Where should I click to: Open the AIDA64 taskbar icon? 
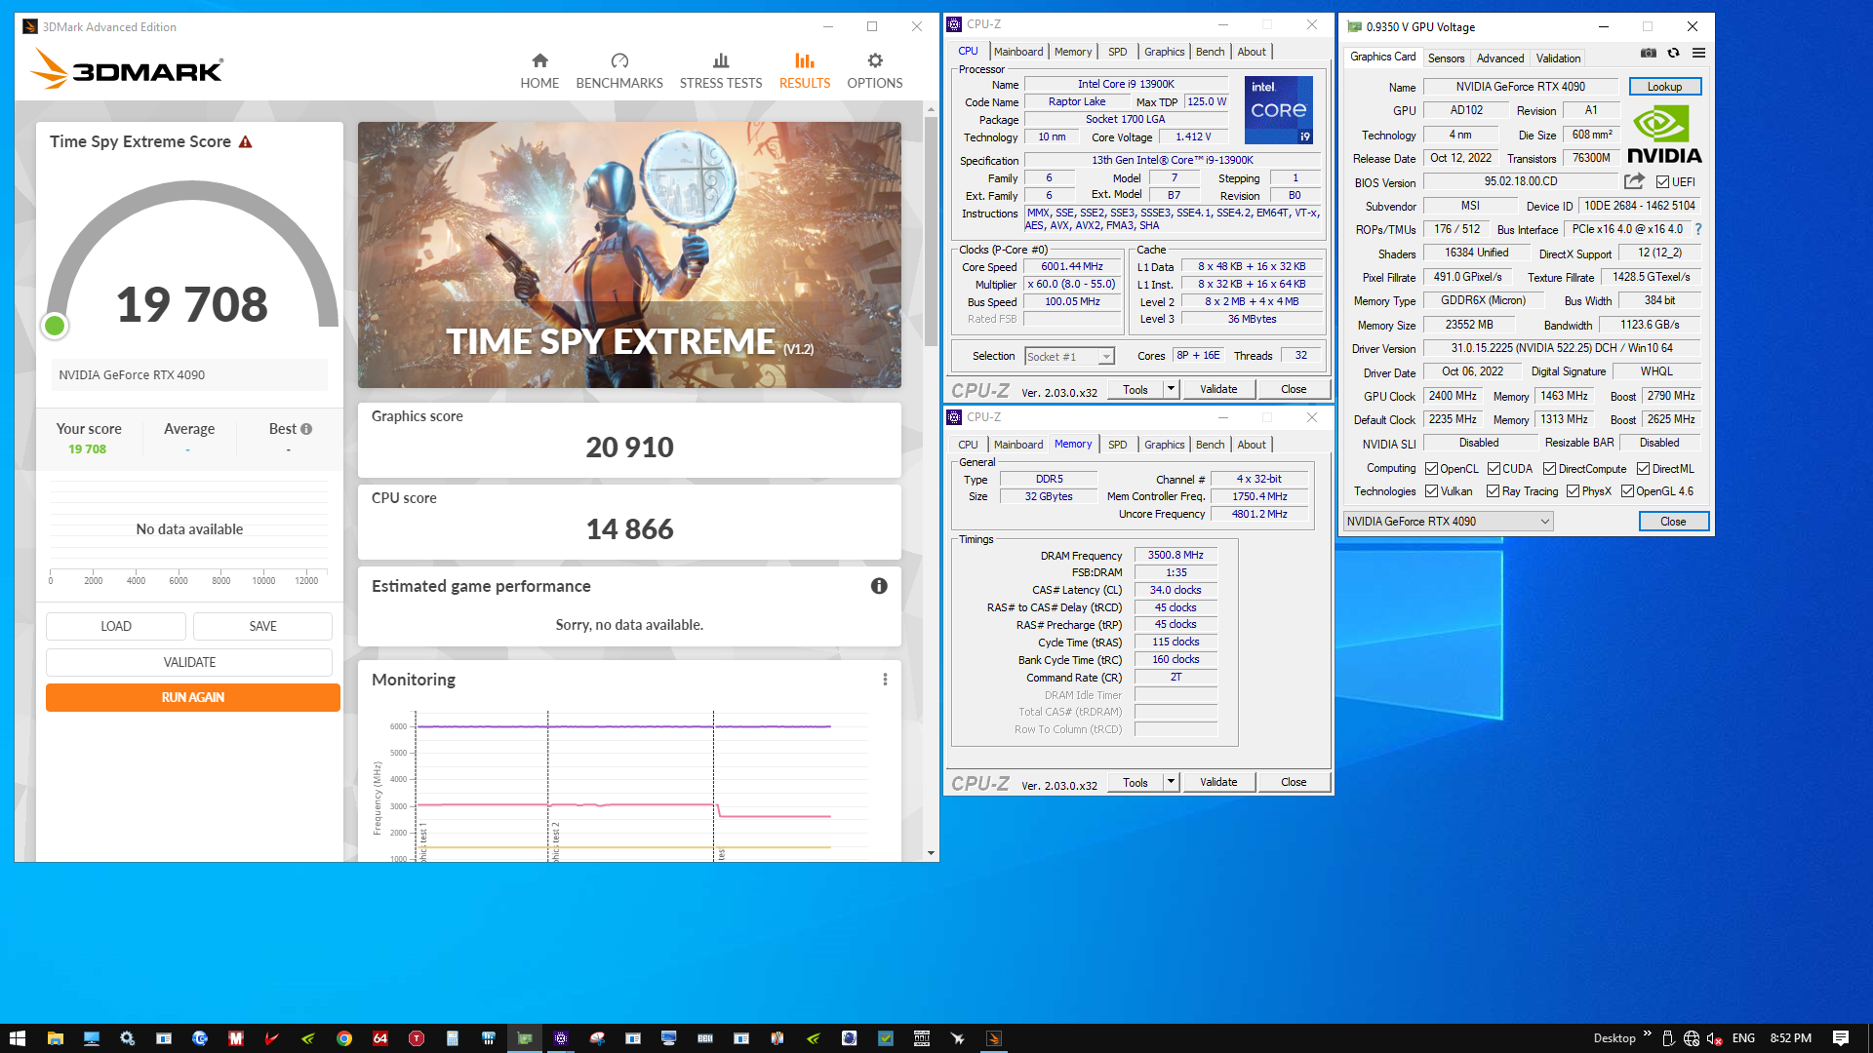[380, 1038]
